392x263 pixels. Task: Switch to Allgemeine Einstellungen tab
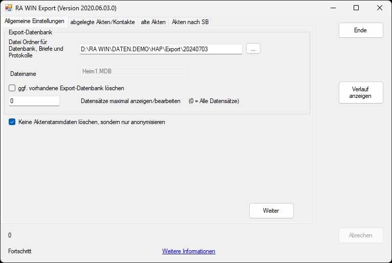[34, 22]
